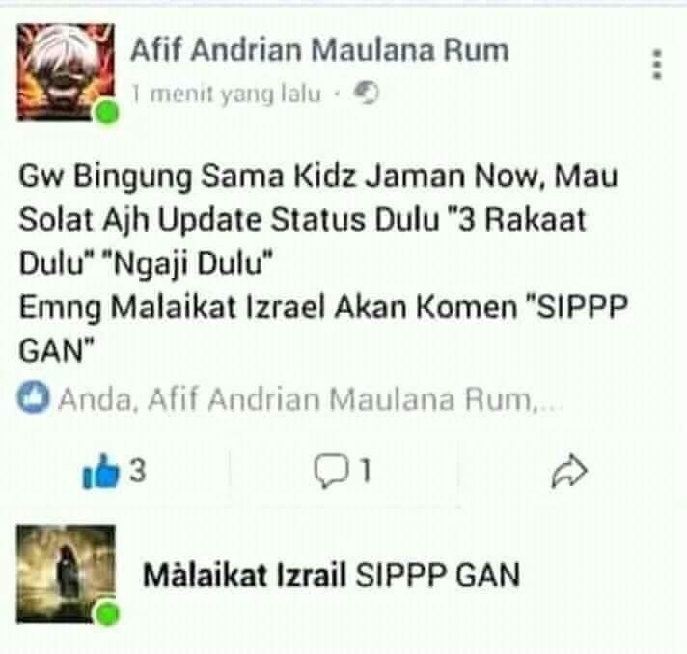Screen dimensions: 687x654
Task: Share the post with arrow icon
Action: (x=568, y=472)
